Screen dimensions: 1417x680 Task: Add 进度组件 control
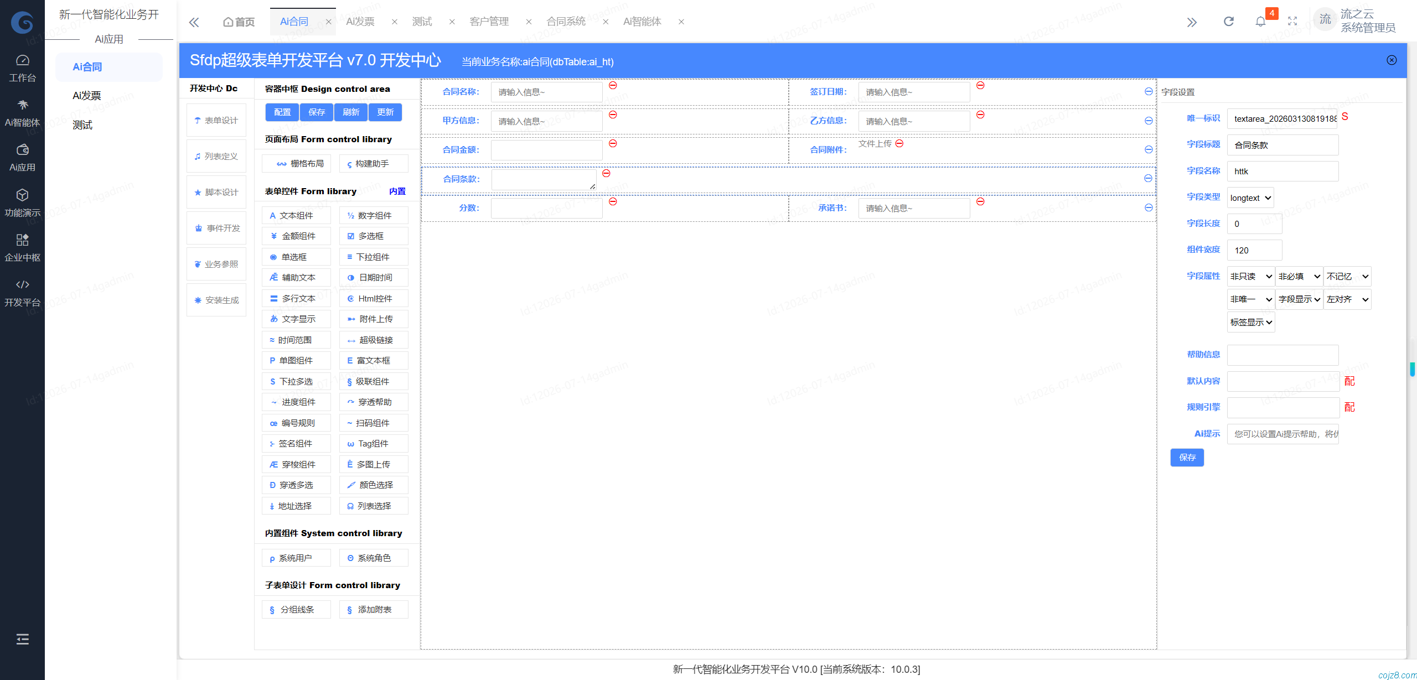(x=296, y=402)
